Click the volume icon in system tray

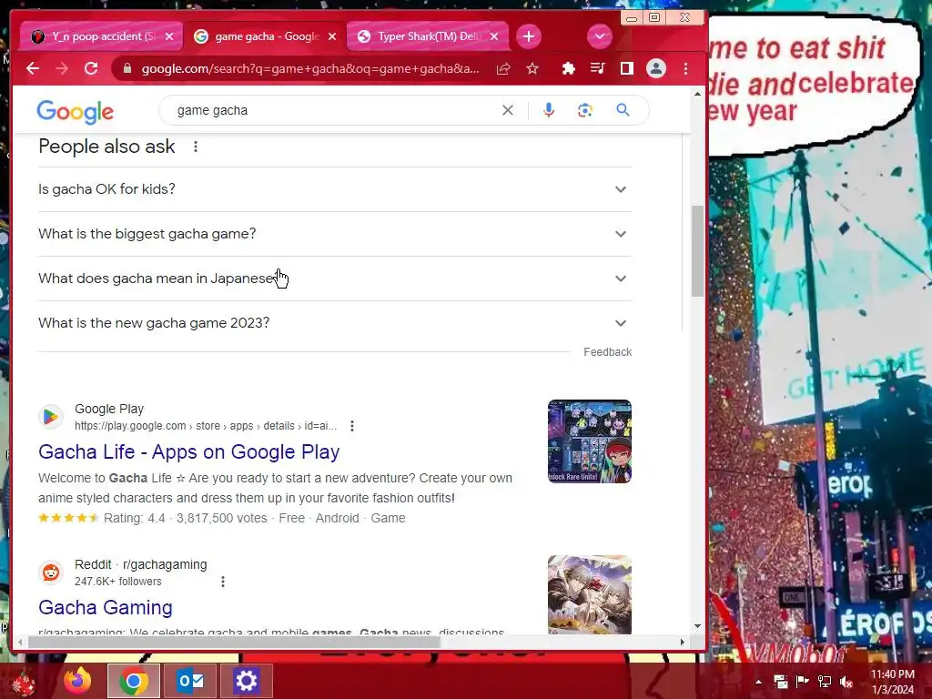click(x=846, y=682)
